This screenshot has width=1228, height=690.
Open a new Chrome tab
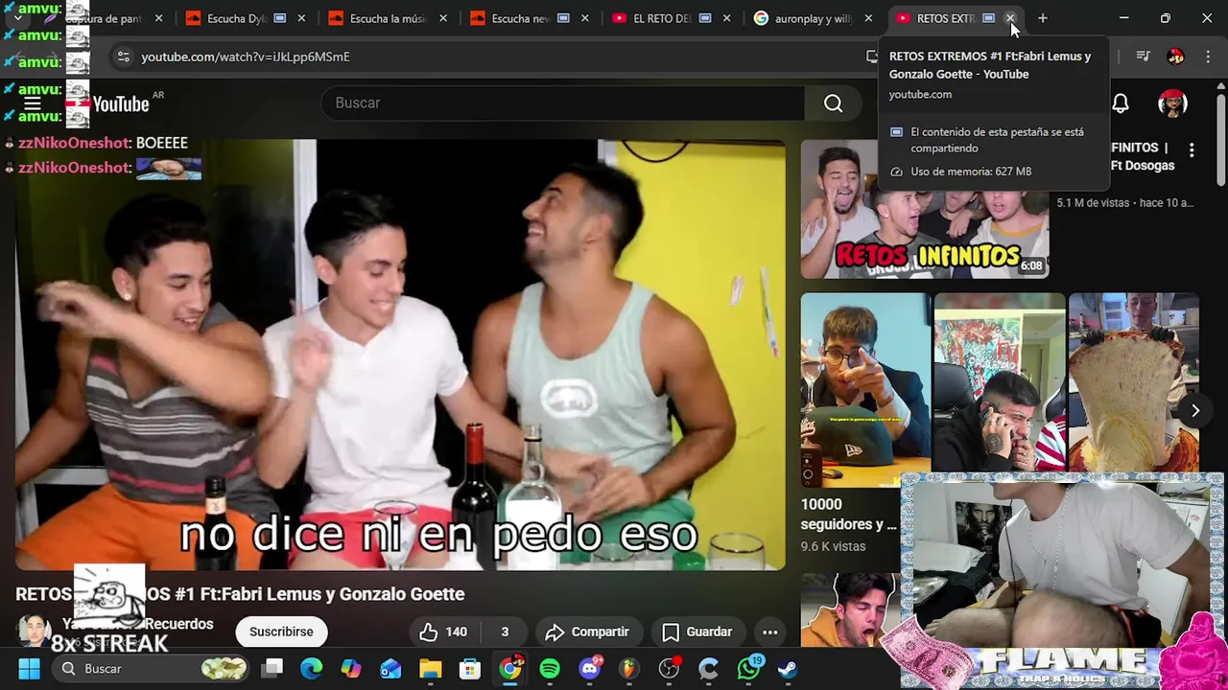click(1043, 18)
